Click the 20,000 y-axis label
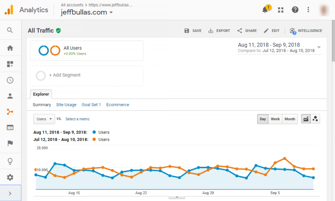 (42, 148)
